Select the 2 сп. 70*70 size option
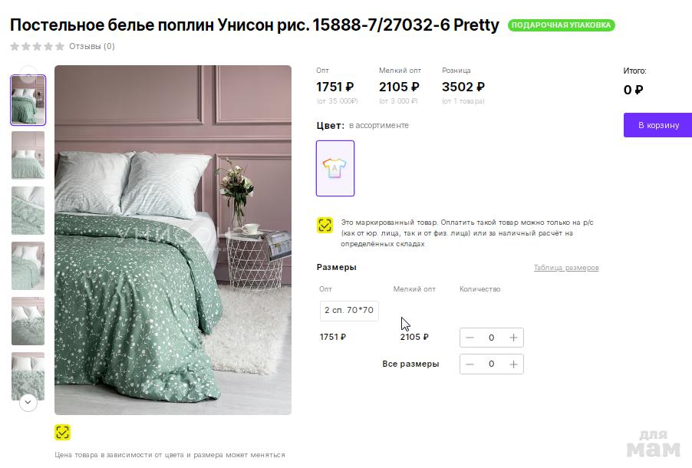The height and width of the screenshot is (468, 692). tap(349, 311)
